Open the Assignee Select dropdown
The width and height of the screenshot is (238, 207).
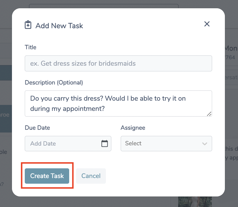[x=166, y=144]
